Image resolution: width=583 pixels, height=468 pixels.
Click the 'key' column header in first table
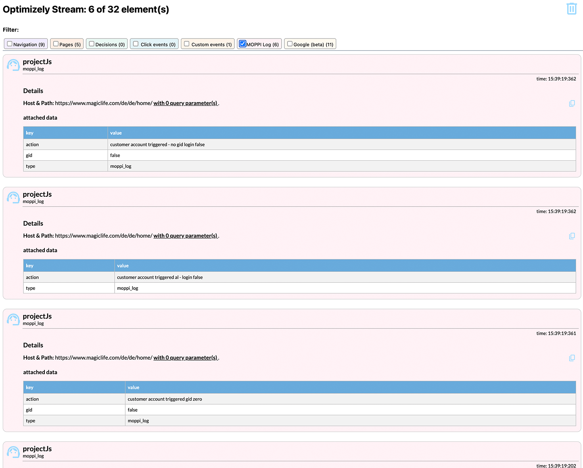[30, 133]
